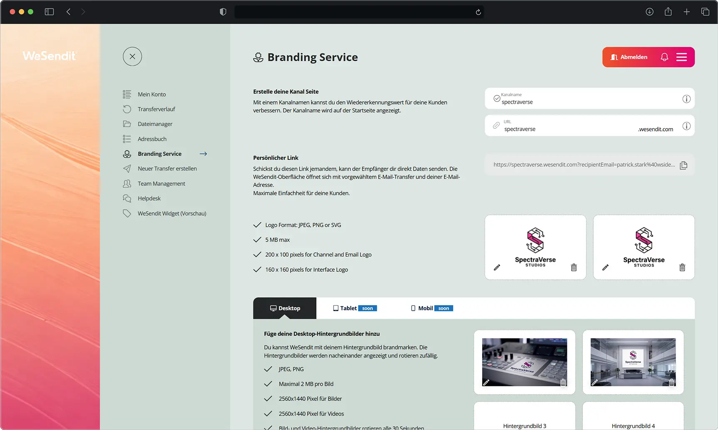This screenshot has height=430, width=718.
Task: Edit the first SpectraVerse logo
Action: [x=497, y=268]
